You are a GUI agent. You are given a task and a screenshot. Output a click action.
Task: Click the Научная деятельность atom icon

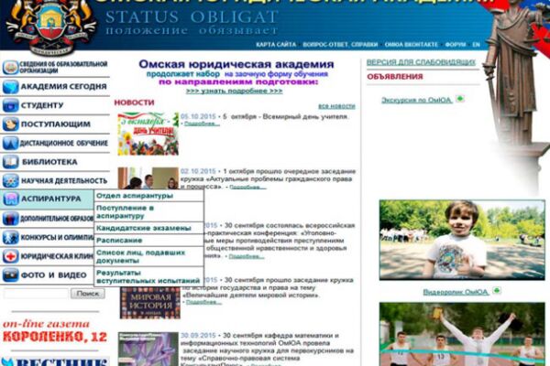pos(10,181)
